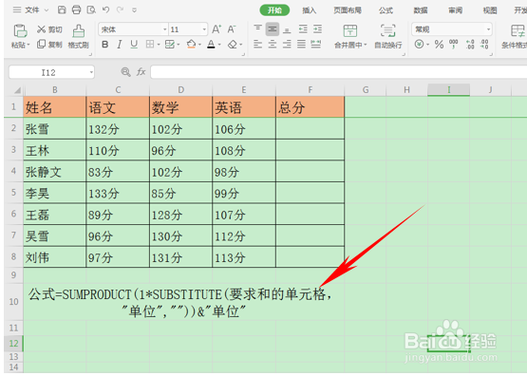Click the zoom magnifier beside fx

coord(125,71)
